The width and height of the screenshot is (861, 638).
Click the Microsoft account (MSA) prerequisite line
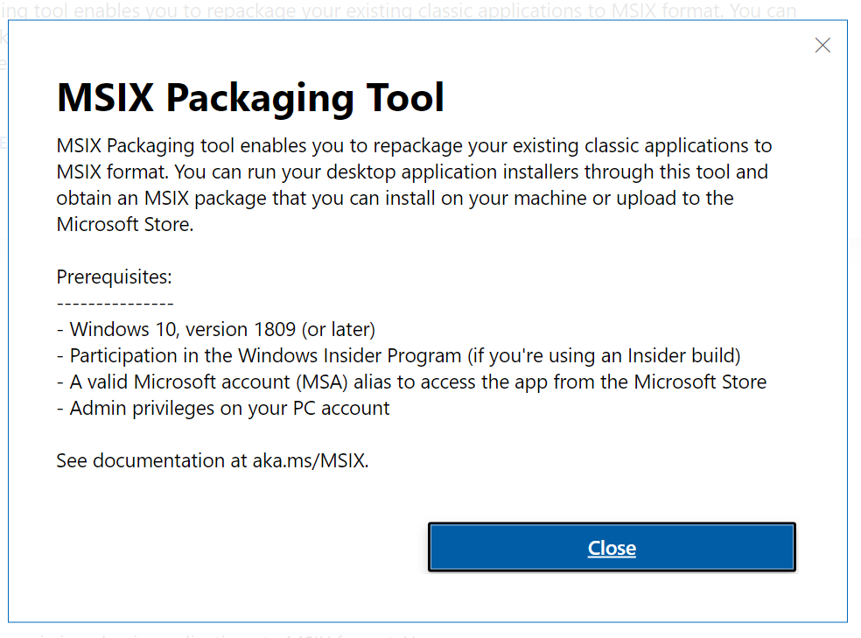pyautogui.click(x=411, y=382)
